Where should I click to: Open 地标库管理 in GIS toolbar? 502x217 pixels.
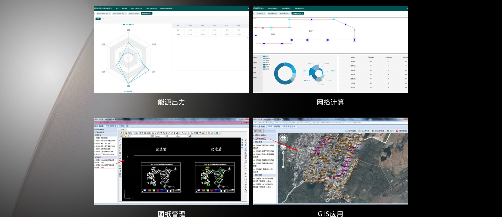(x=378, y=131)
